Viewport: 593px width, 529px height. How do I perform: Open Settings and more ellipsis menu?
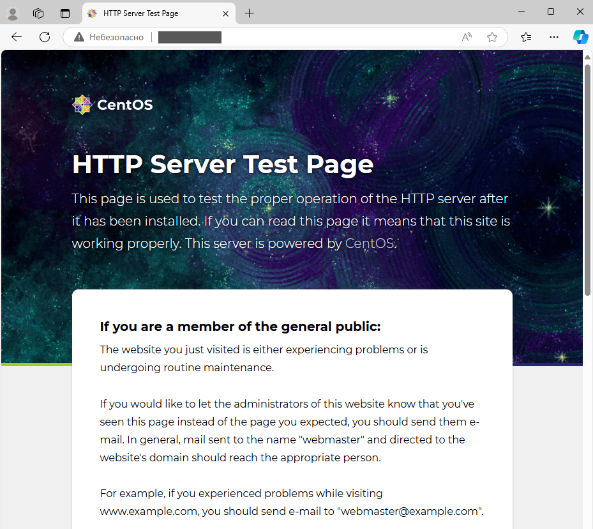pos(554,37)
